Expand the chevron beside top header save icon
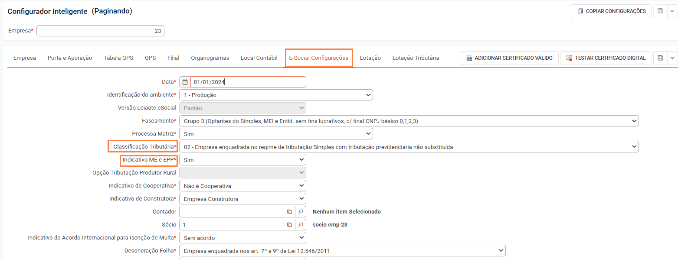Screen dimensions: 678x259 672,11
